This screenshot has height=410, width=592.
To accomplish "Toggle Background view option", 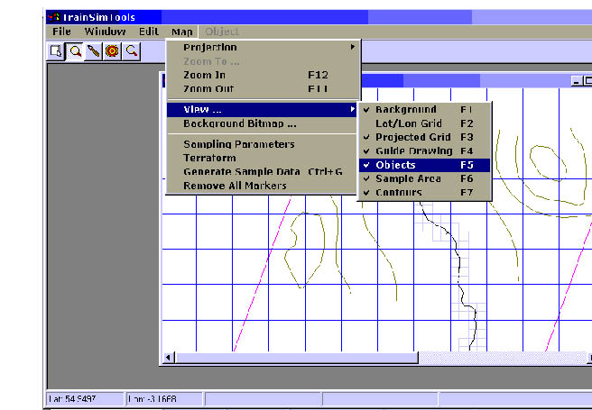I will click(x=425, y=110).
